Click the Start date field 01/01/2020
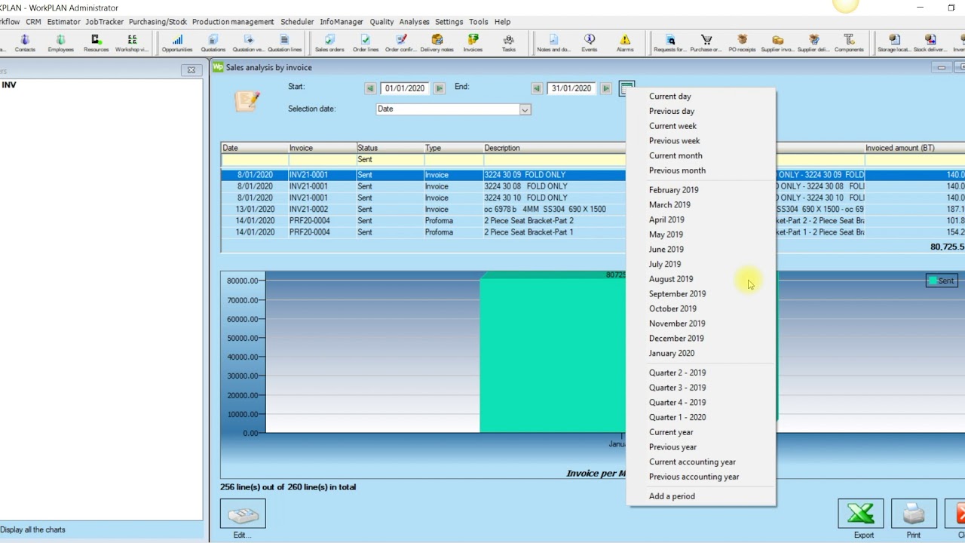The image size is (965, 543). tap(406, 88)
